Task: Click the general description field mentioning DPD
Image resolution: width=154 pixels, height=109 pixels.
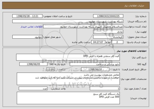Action: coord(68,57)
